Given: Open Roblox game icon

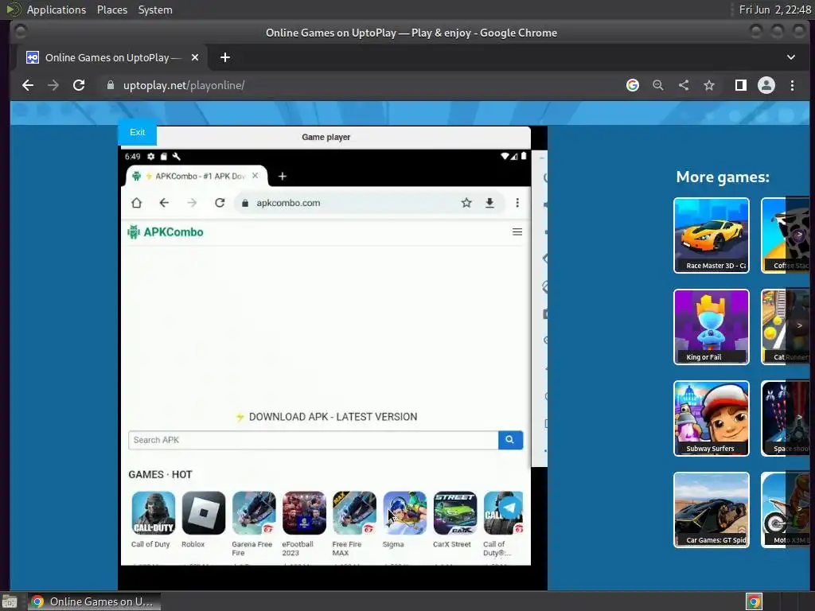Looking at the screenshot, I should click(x=204, y=513).
